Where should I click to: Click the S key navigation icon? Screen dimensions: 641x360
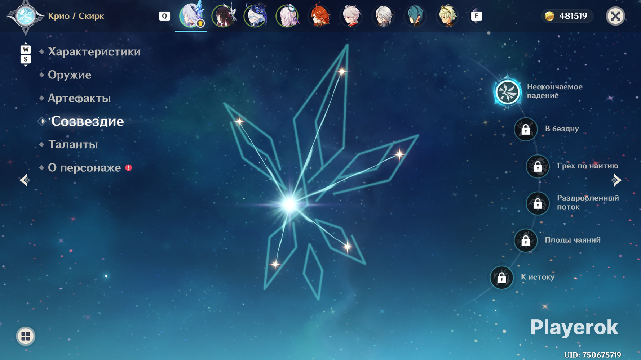click(x=26, y=59)
